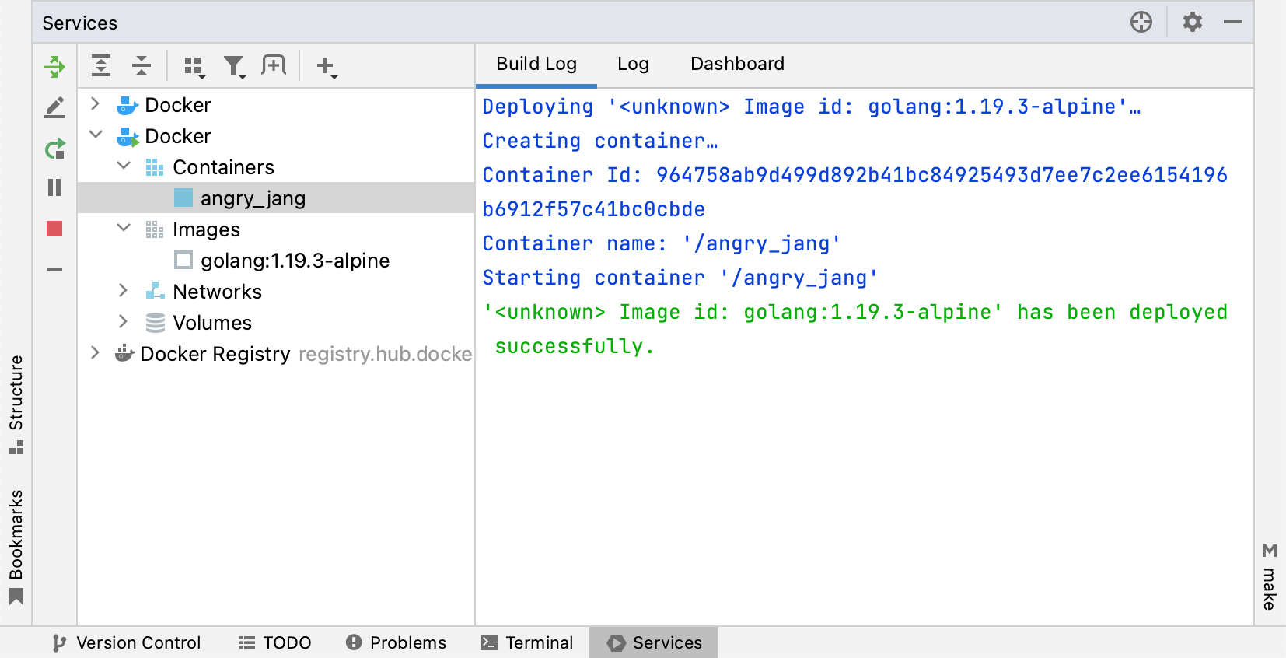Click the golang image checkbox-like icon

pyautogui.click(x=183, y=260)
